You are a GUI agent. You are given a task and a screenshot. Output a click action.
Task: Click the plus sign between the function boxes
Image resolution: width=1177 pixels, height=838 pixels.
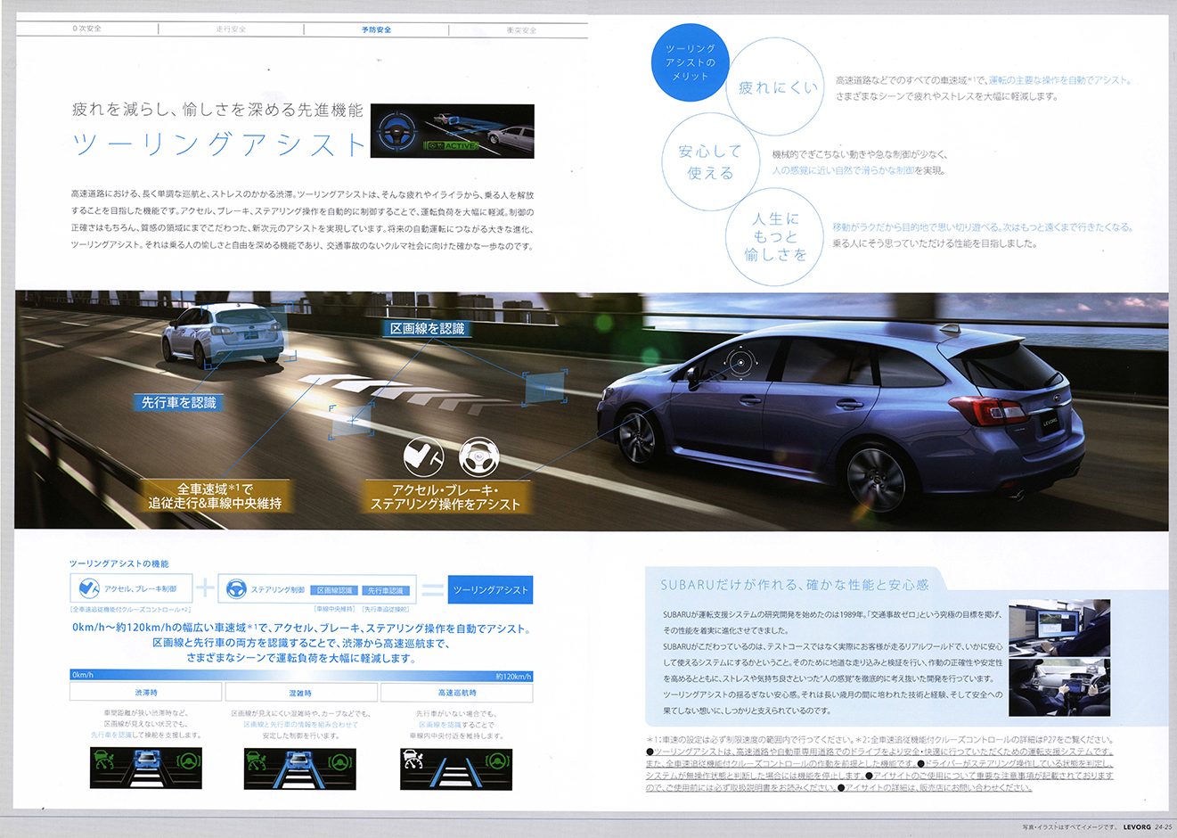click(206, 587)
